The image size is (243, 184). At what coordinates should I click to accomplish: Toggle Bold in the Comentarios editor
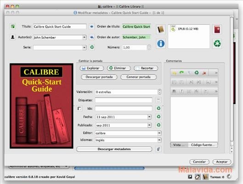pos(174,91)
